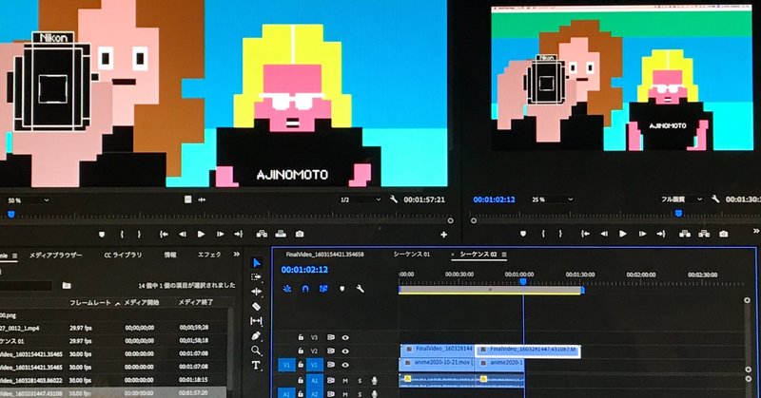Add marker in Program monitor
Viewport: 761px width, 398px height.
click(522, 234)
